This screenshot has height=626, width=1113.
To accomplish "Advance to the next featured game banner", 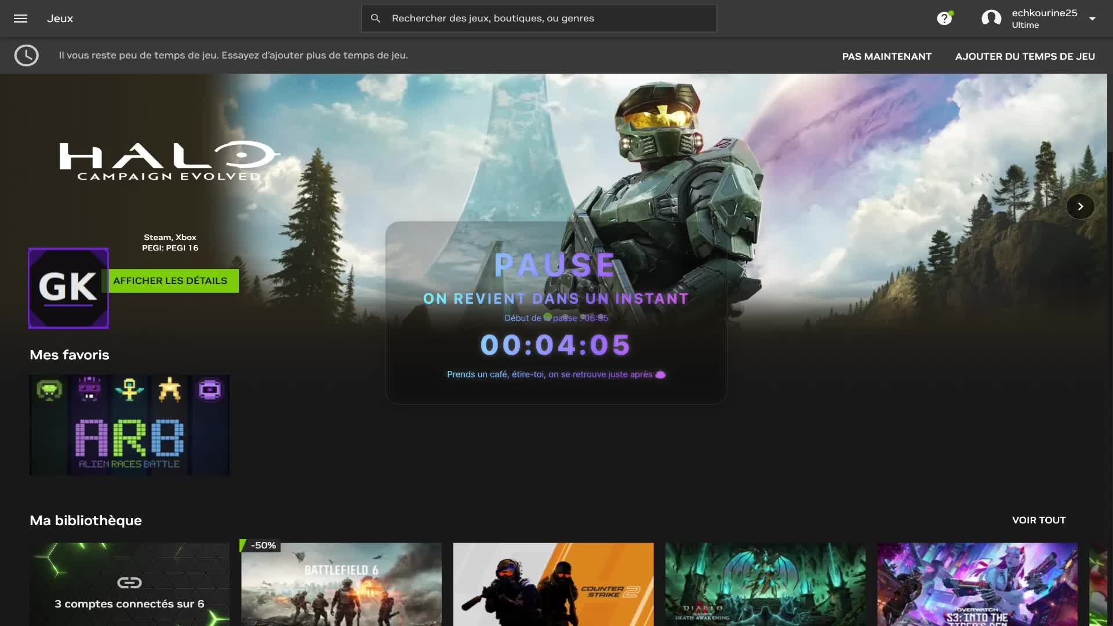I will [1081, 206].
